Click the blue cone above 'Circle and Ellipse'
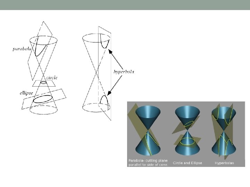This screenshot has height=187, width=250. click(187, 131)
